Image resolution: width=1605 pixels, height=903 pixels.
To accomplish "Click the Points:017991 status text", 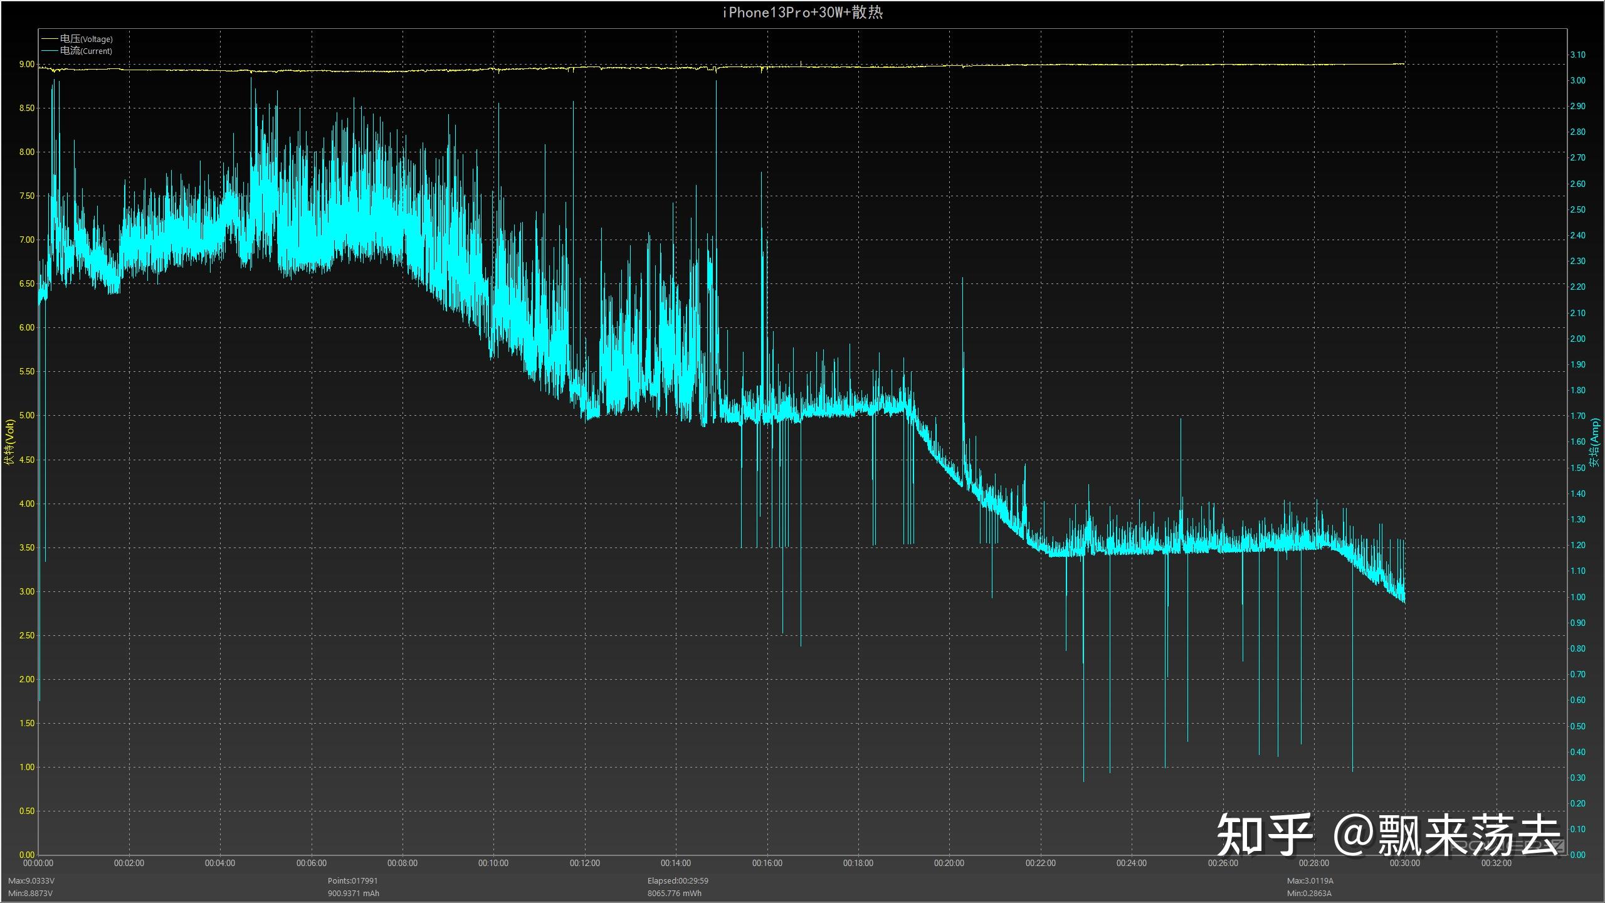I will click(352, 880).
